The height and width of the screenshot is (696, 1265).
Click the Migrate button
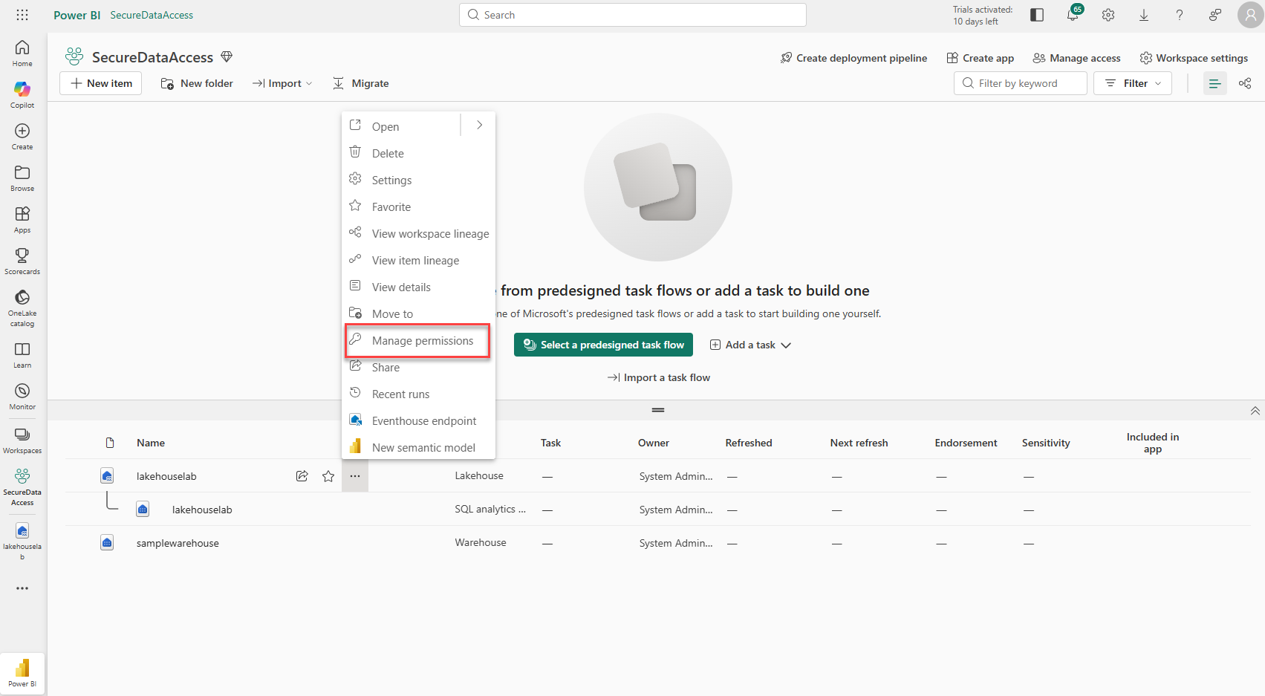tap(360, 83)
